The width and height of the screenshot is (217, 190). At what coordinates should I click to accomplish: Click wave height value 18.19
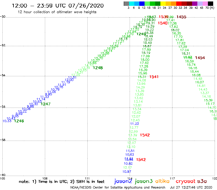tap(146, 53)
